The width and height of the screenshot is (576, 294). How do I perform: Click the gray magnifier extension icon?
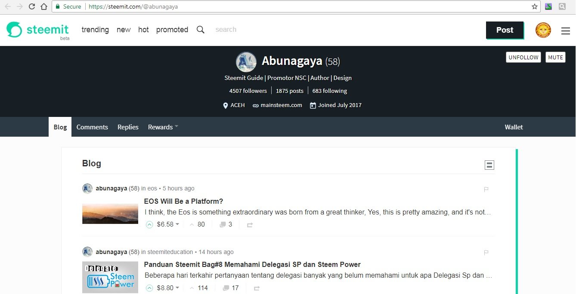[x=562, y=6]
